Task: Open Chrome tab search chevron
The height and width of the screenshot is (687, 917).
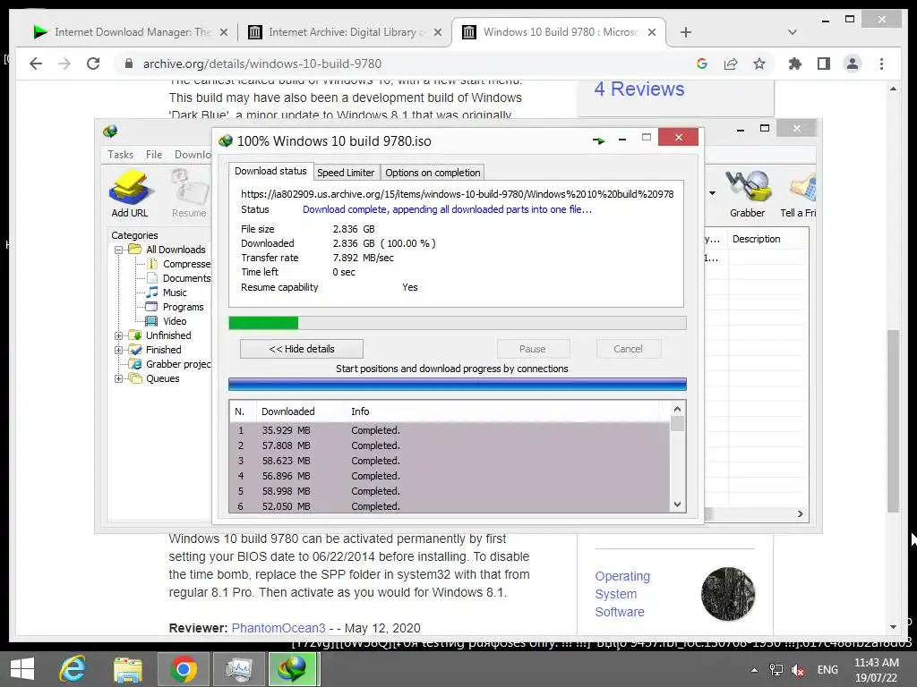Action: (792, 32)
